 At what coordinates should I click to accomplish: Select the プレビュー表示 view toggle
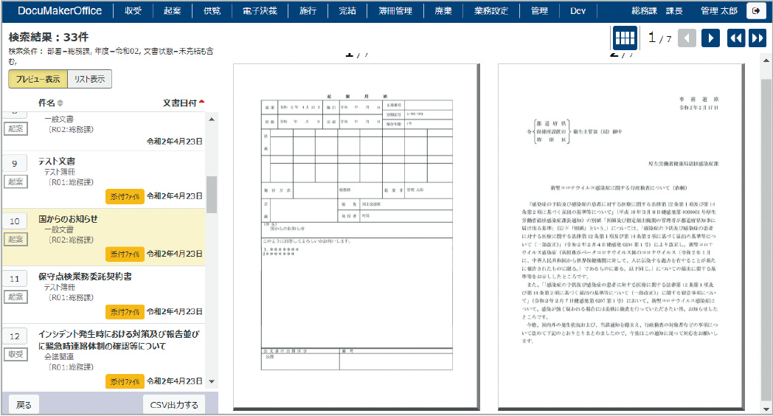(38, 79)
